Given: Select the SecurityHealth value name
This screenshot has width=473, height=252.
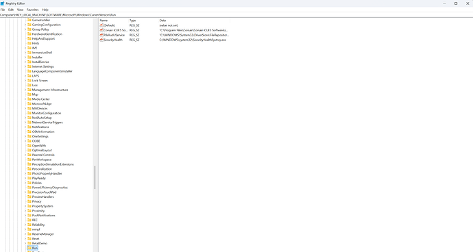Looking at the screenshot, I should tap(113, 40).
